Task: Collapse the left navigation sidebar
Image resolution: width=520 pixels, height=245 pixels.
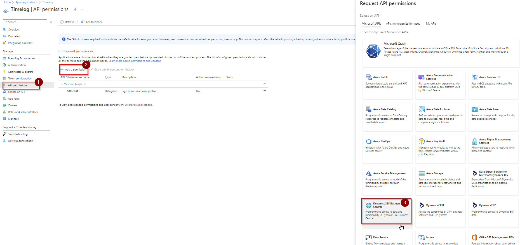Action: pyautogui.click(x=51, y=22)
